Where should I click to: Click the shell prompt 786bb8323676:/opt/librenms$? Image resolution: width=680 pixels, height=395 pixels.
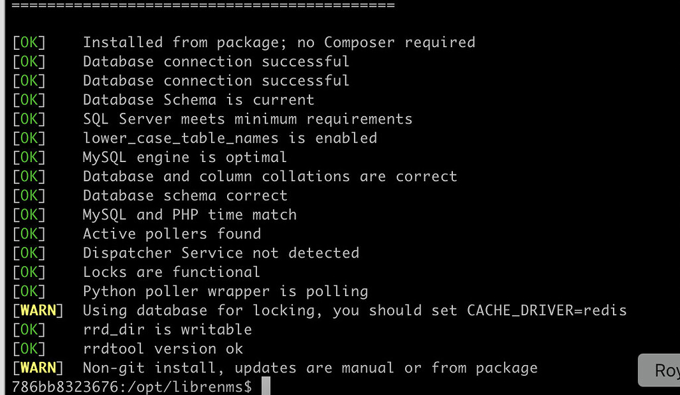tap(132, 386)
